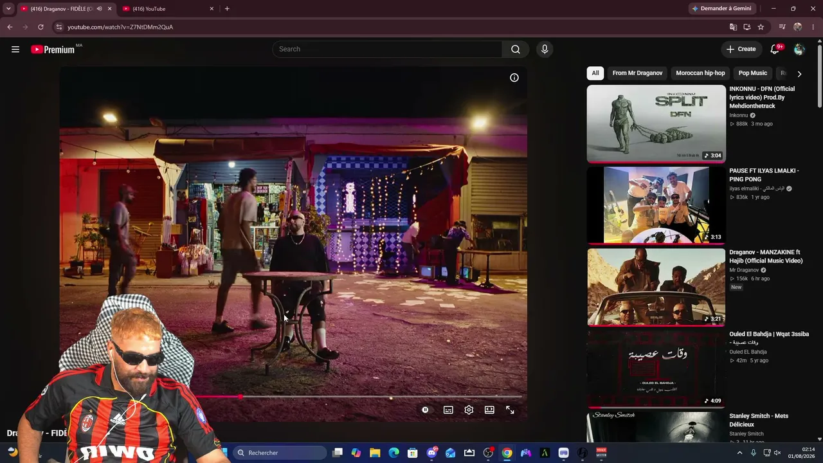The image size is (823, 463).
Task: Open Wqat 3ssiba Arabic title thumbnail
Action: point(656,369)
